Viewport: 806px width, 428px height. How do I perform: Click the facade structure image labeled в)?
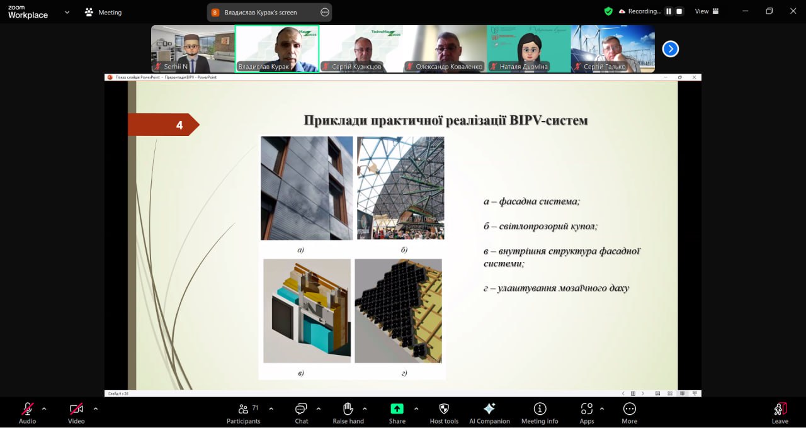click(307, 311)
